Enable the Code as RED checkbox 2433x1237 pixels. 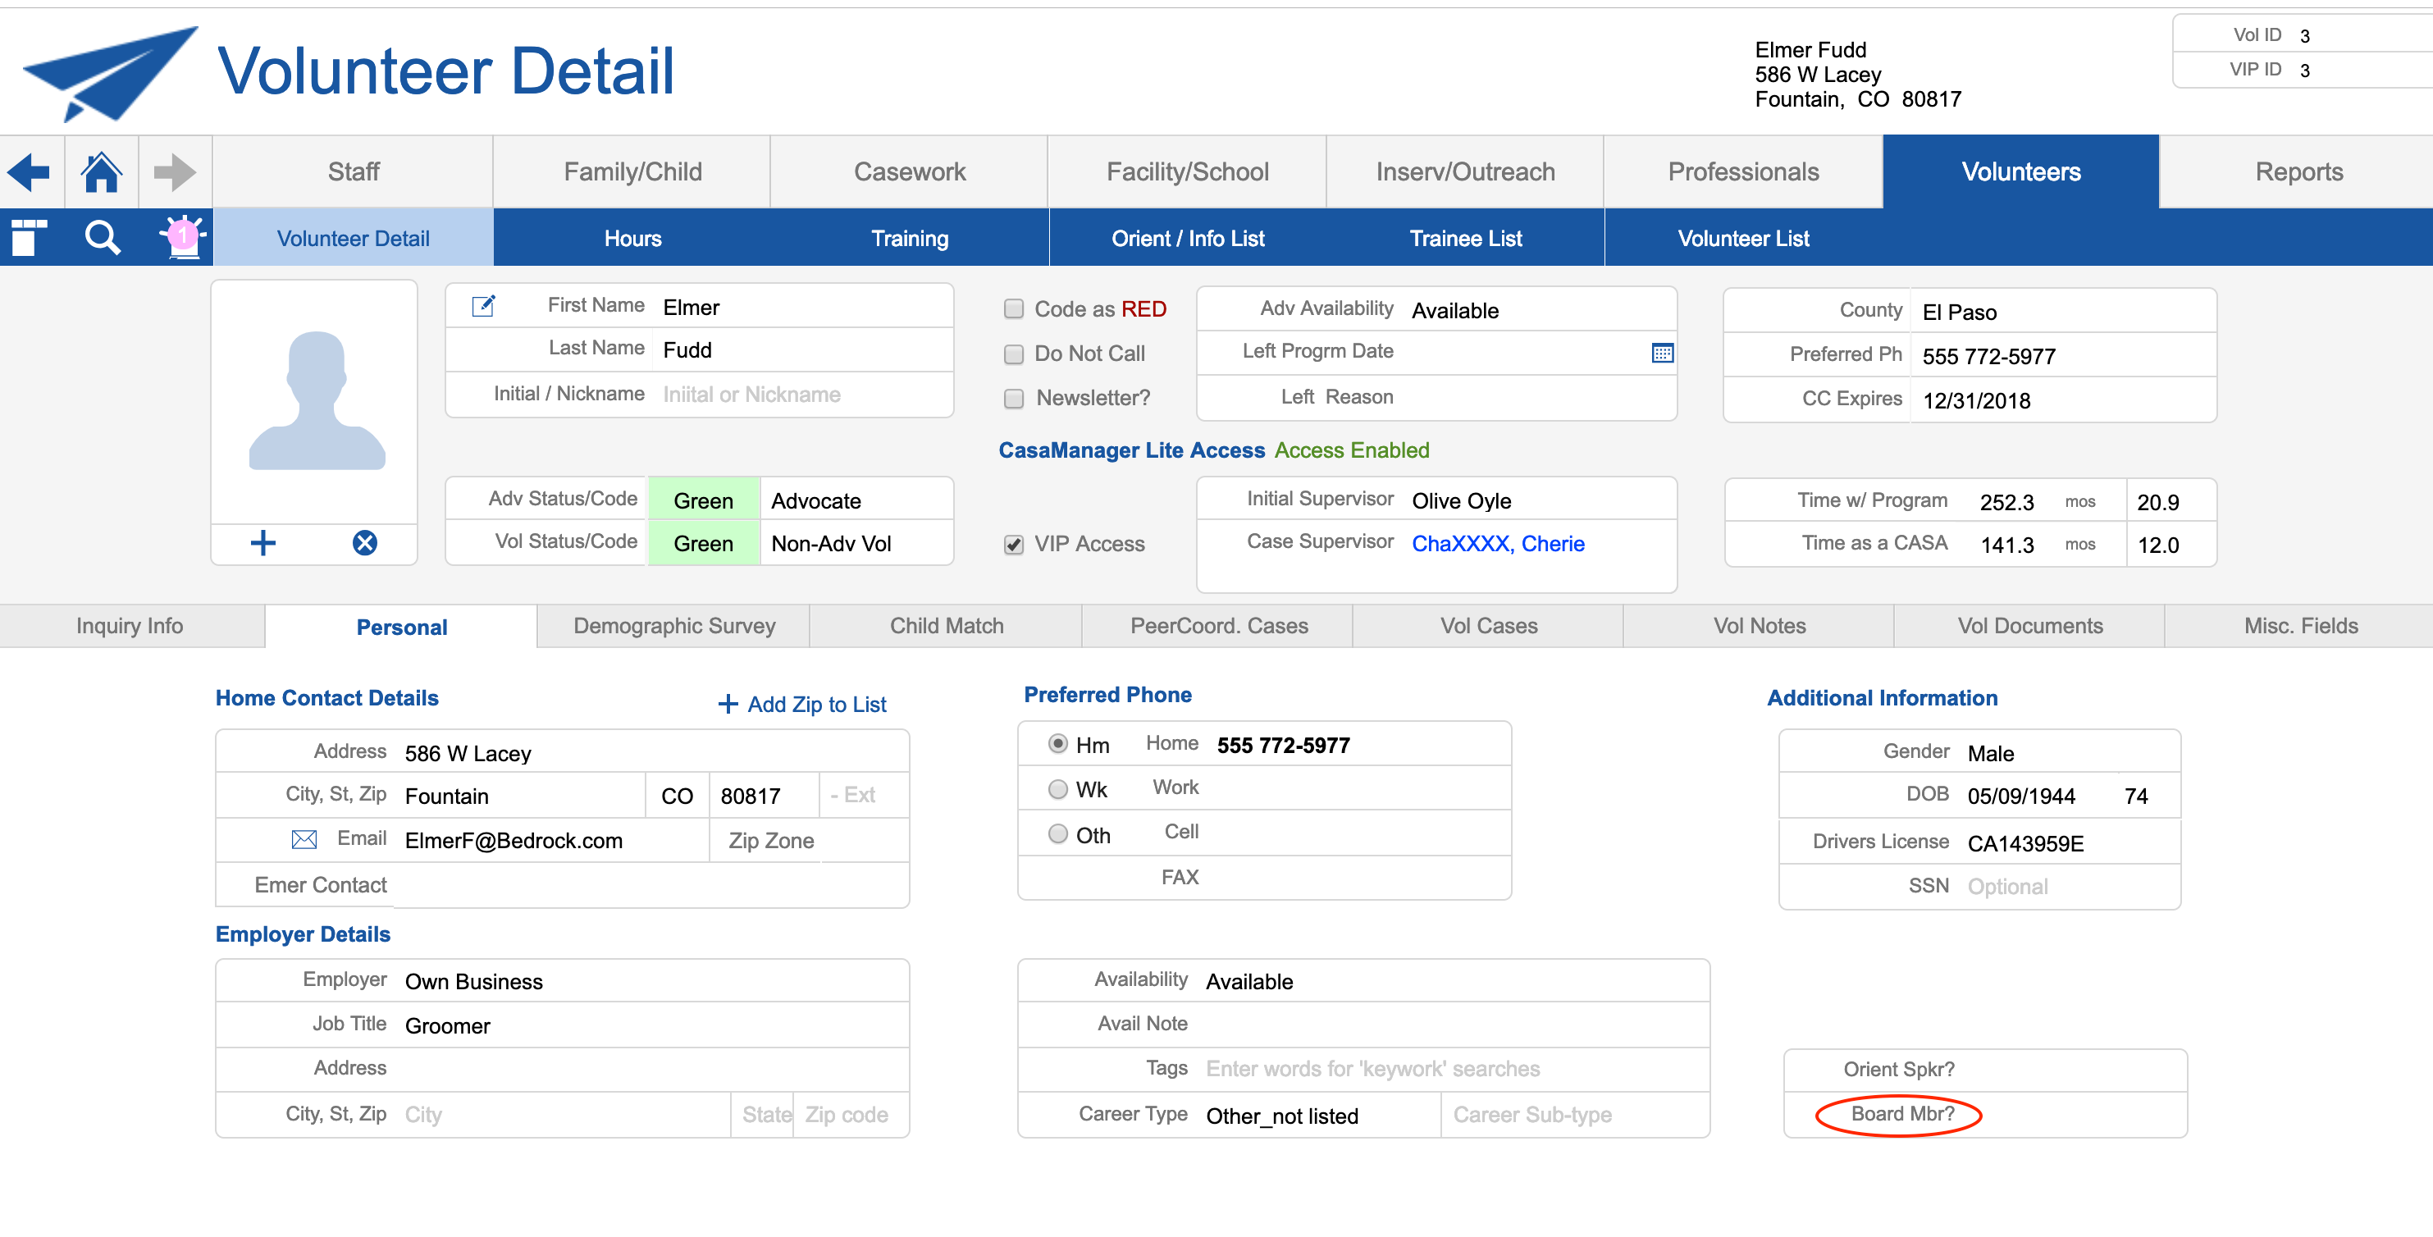pyautogui.click(x=1013, y=308)
